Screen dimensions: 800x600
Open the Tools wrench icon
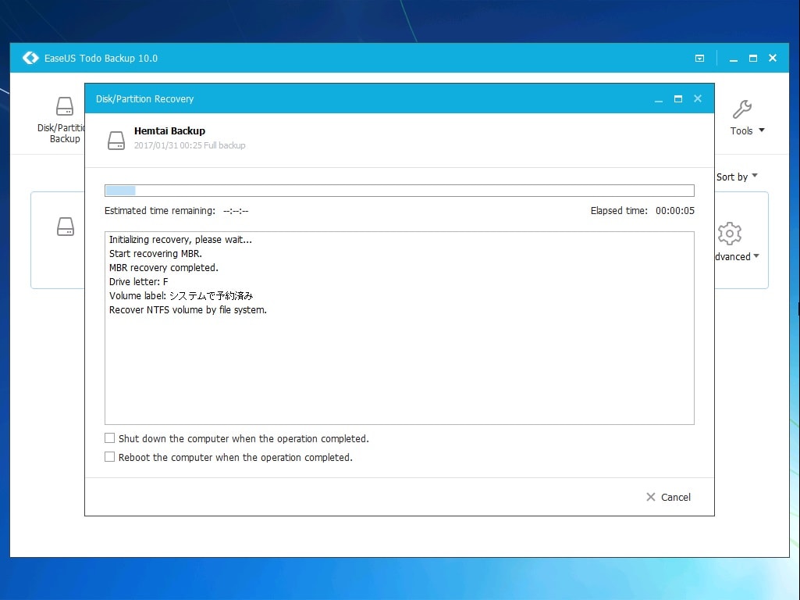tap(741, 109)
